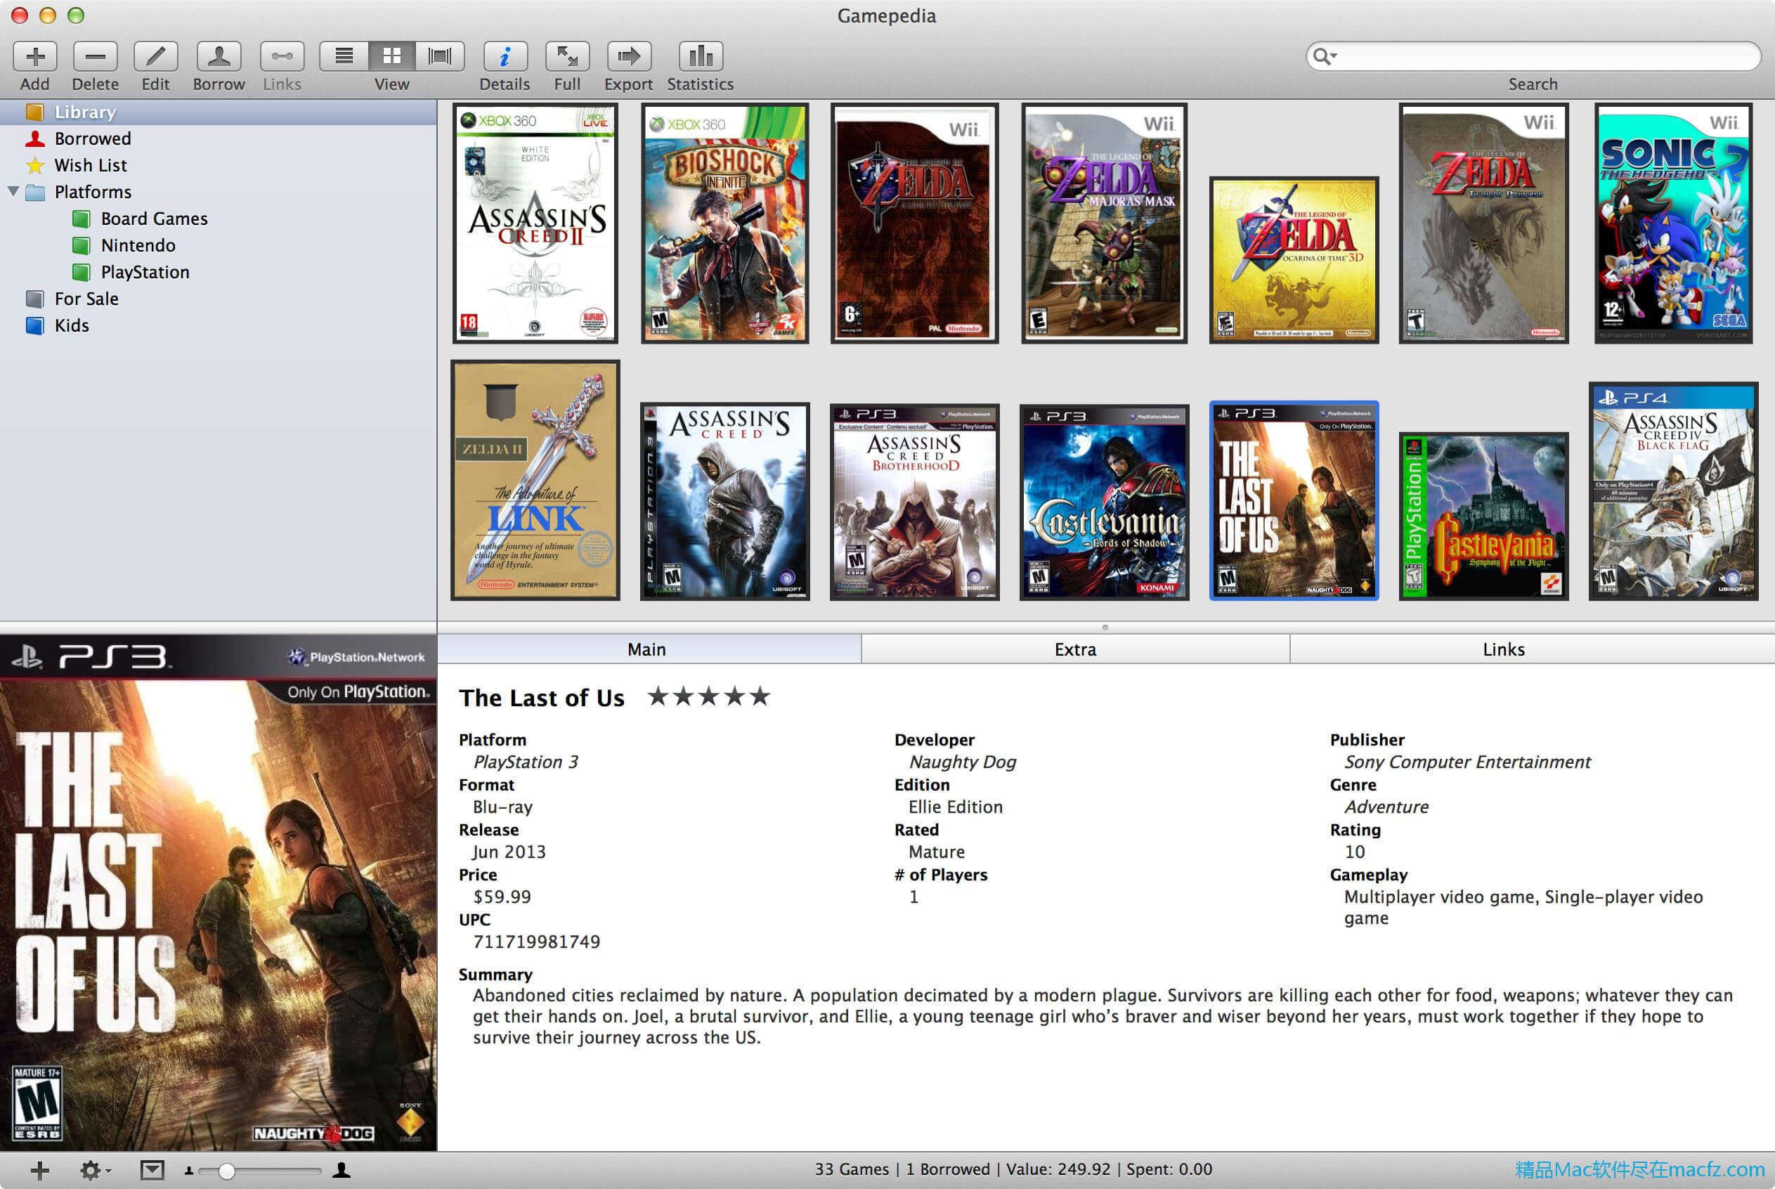Select the Library collection
Screen dimensions: 1775x1189
[x=219, y=112]
